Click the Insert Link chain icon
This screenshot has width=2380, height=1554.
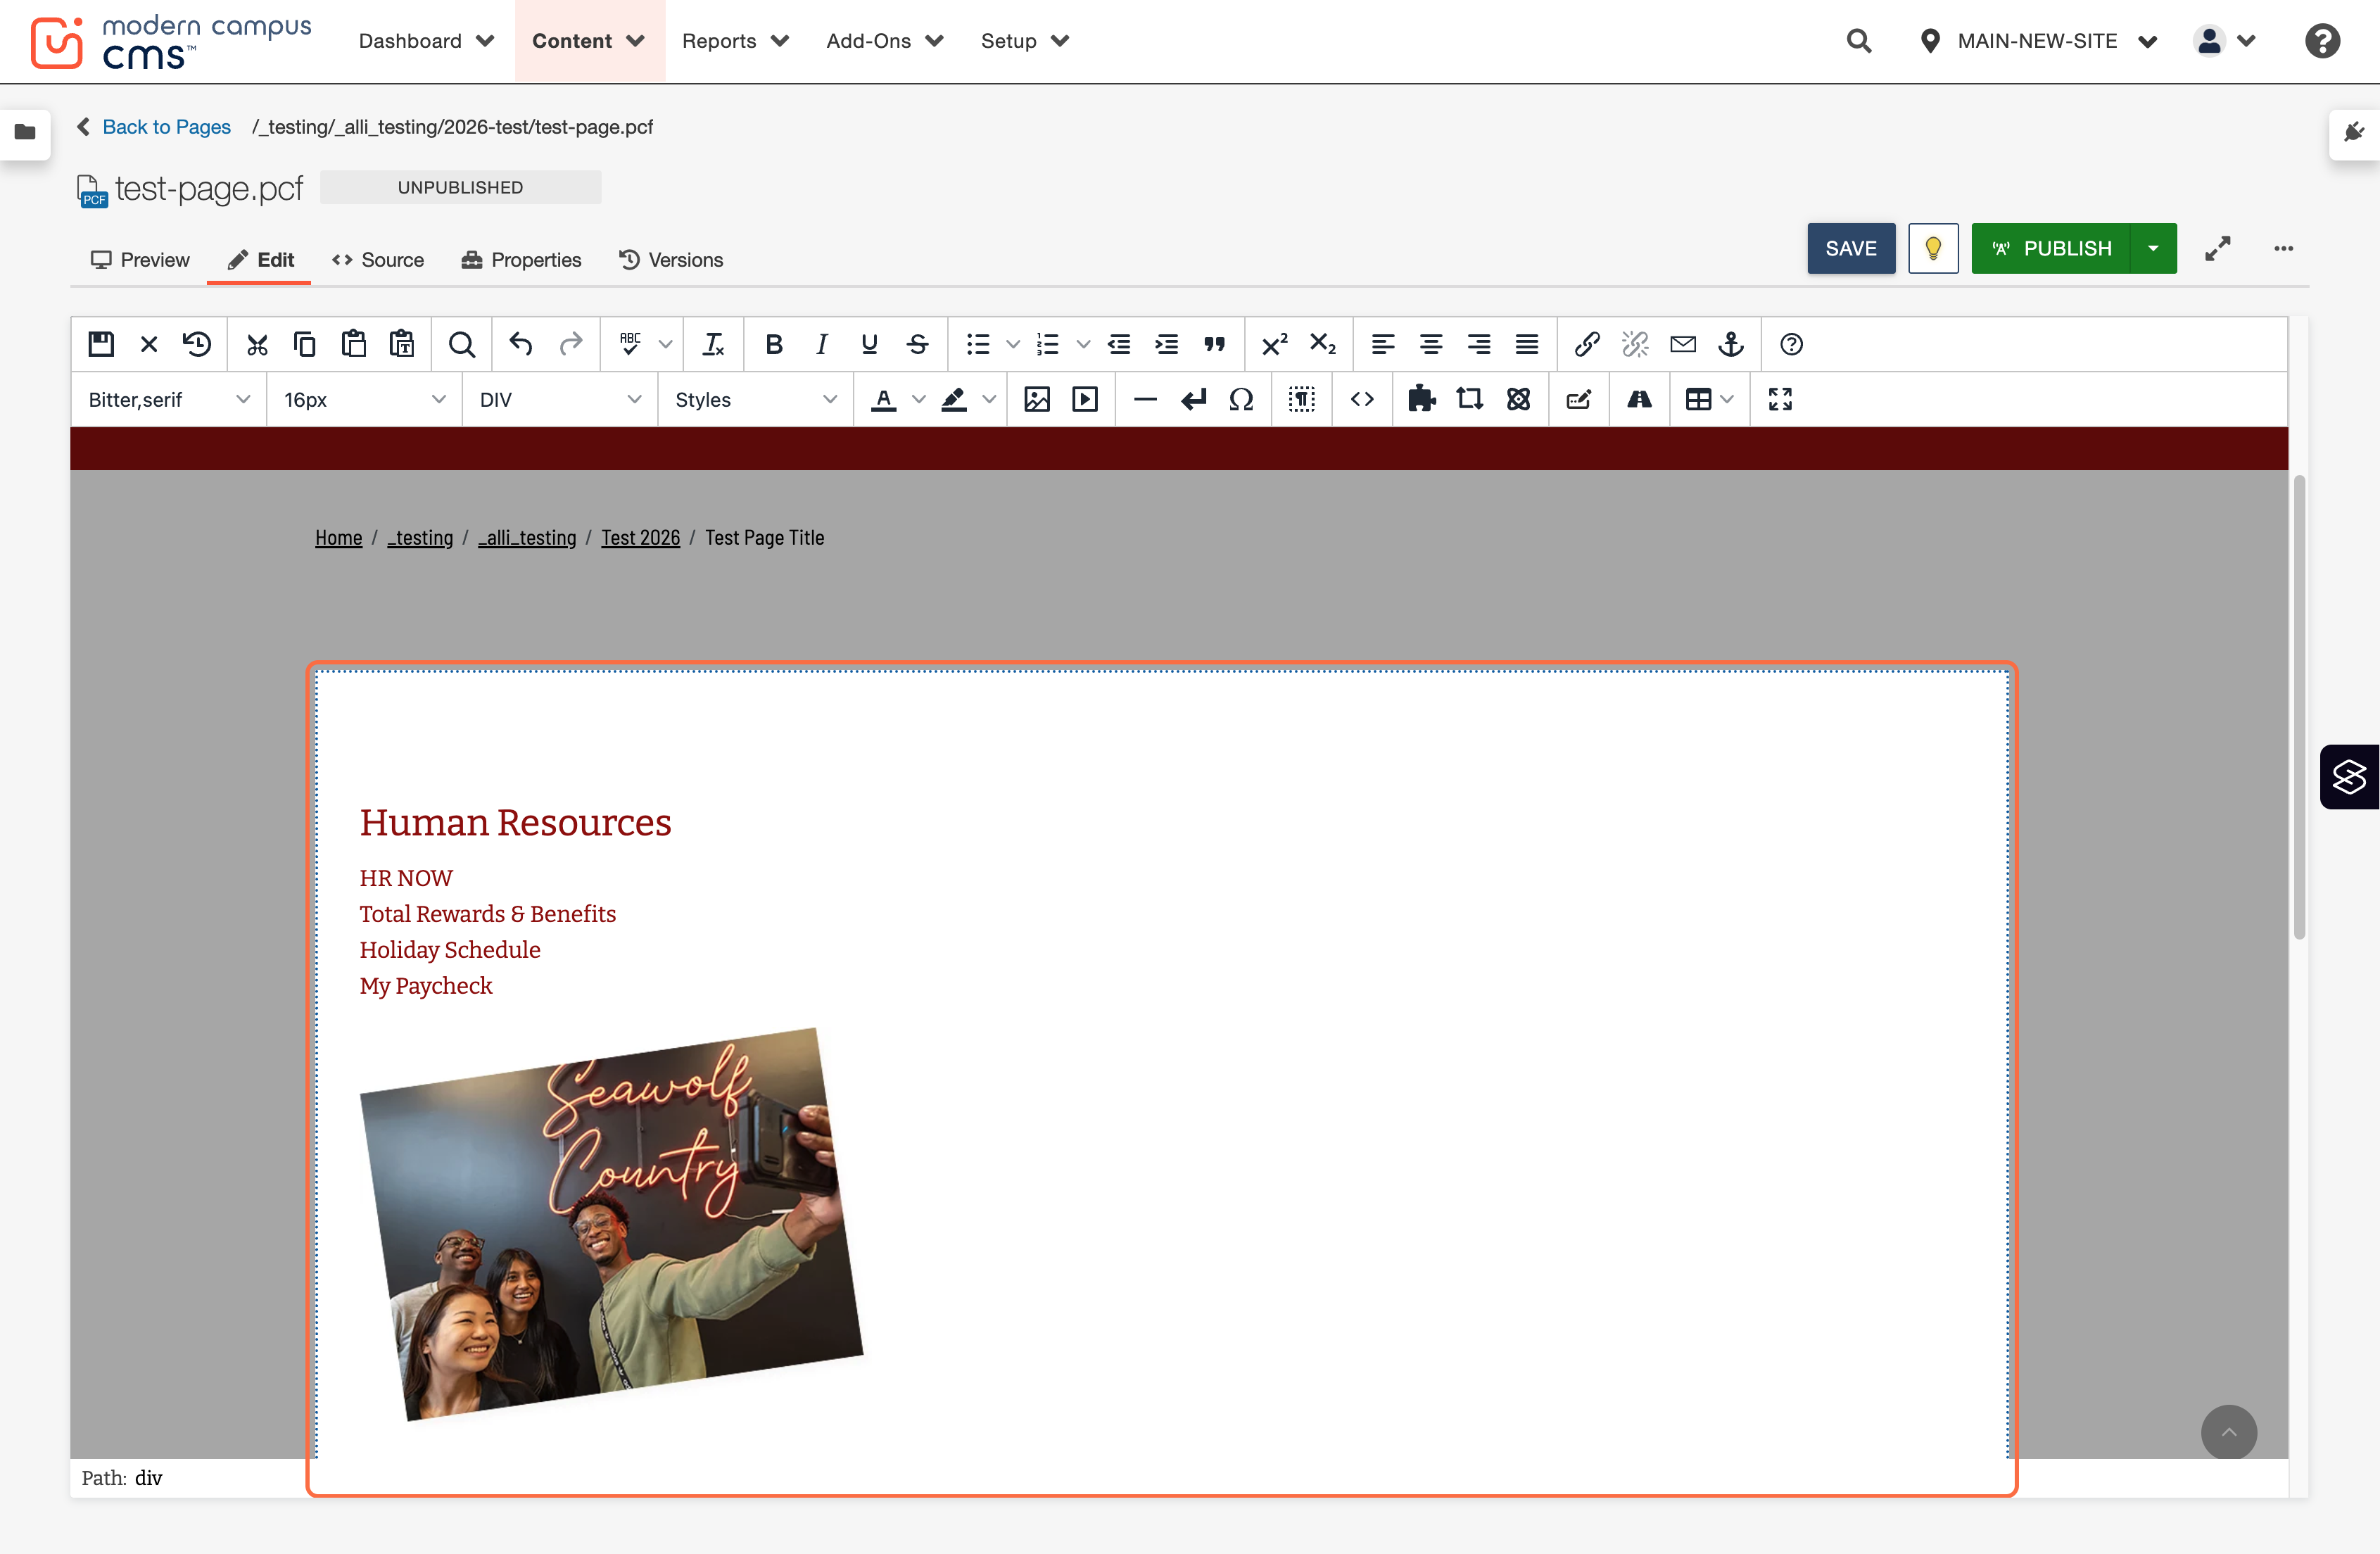[1587, 344]
